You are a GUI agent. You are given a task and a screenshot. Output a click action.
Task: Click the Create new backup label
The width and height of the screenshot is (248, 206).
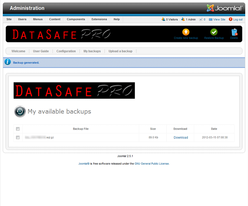[x=186, y=38]
